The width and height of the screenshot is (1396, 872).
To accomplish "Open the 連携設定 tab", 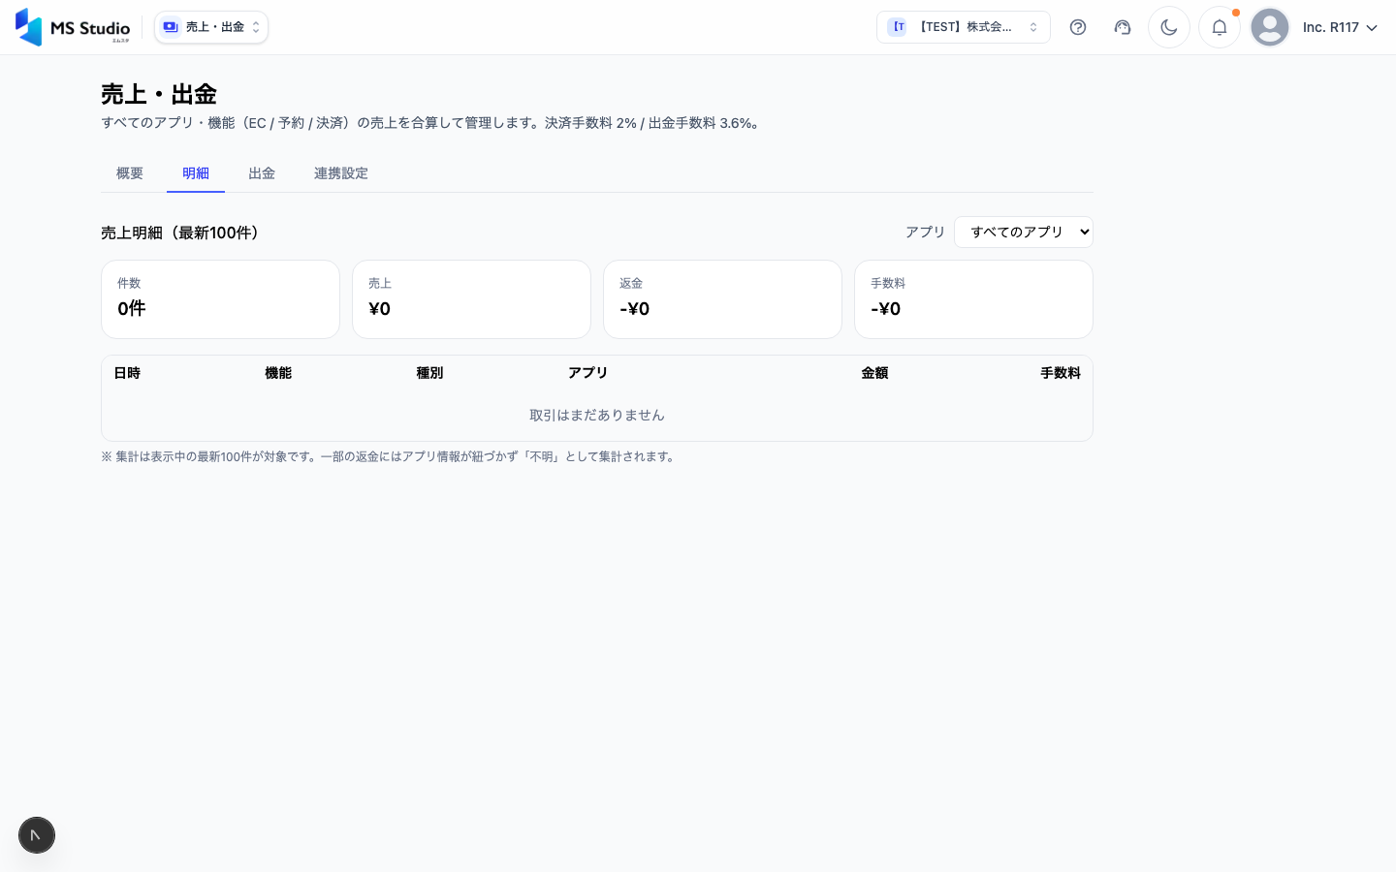I will tap(341, 173).
